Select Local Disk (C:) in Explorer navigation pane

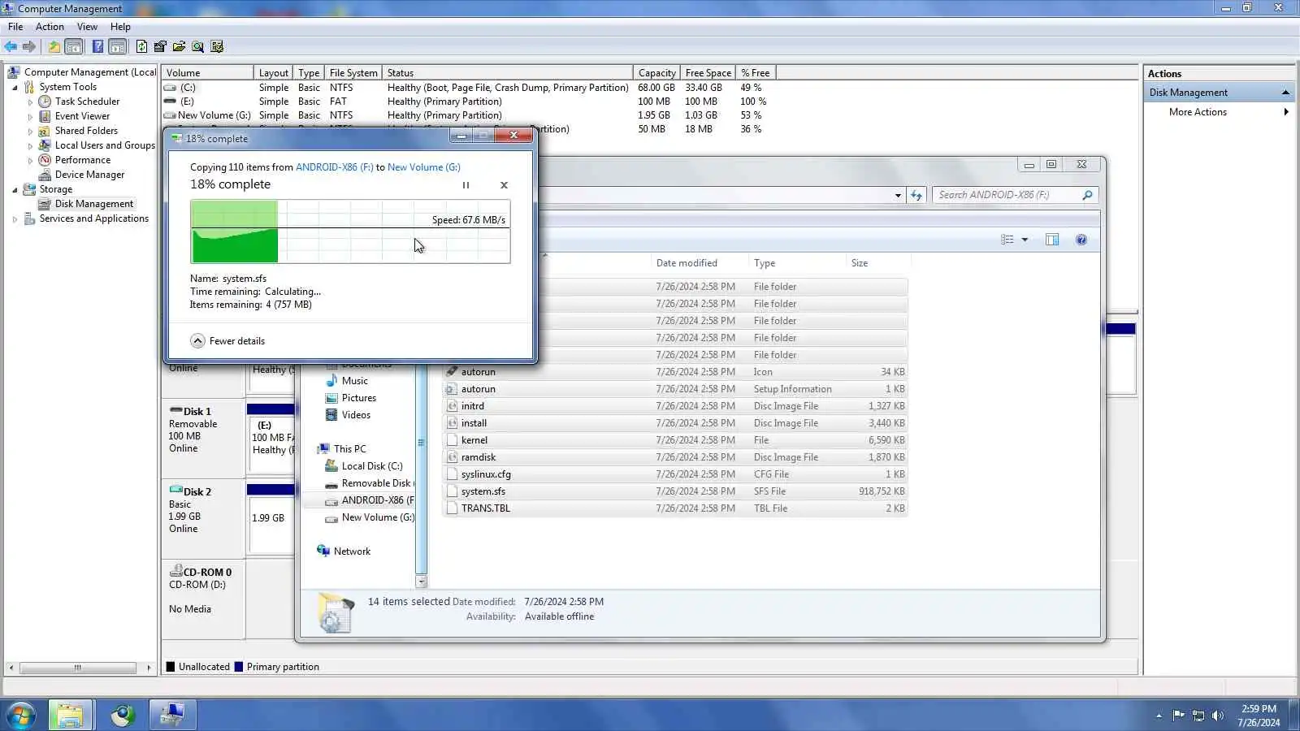click(371, 466)
